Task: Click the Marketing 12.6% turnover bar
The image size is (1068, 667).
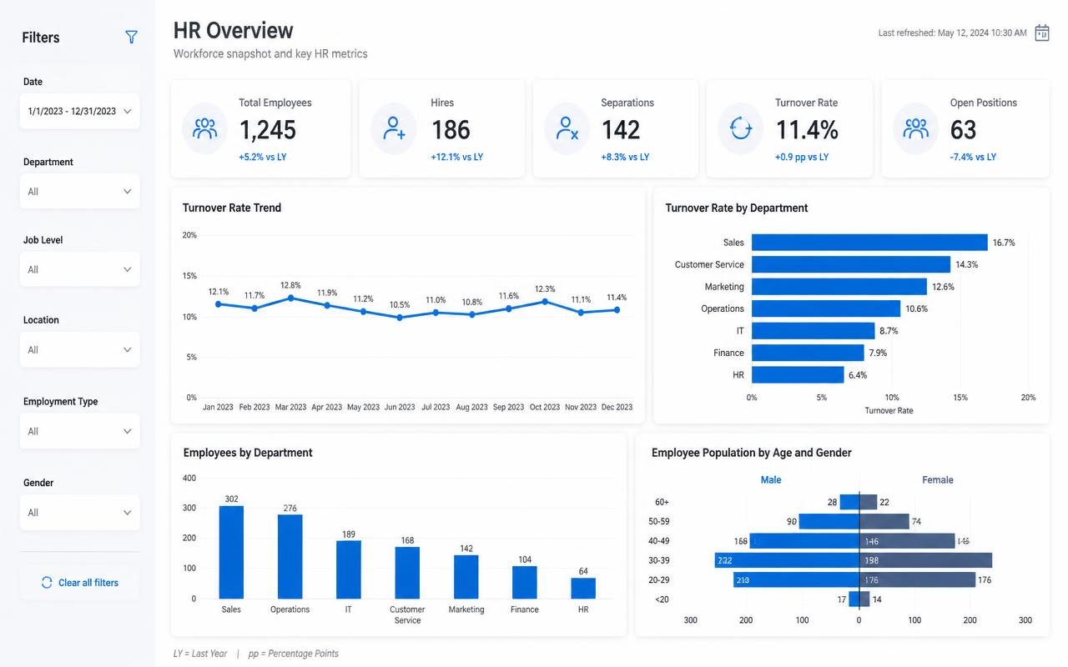Action: (x=839, y=287)
